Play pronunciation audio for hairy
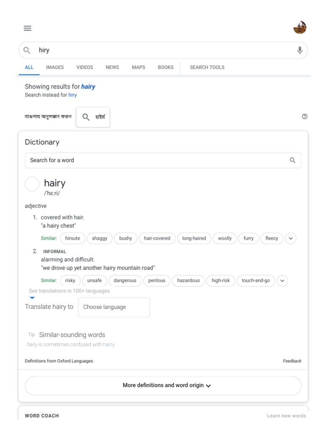This screenshot has width=326, height=435. (32, 184)
